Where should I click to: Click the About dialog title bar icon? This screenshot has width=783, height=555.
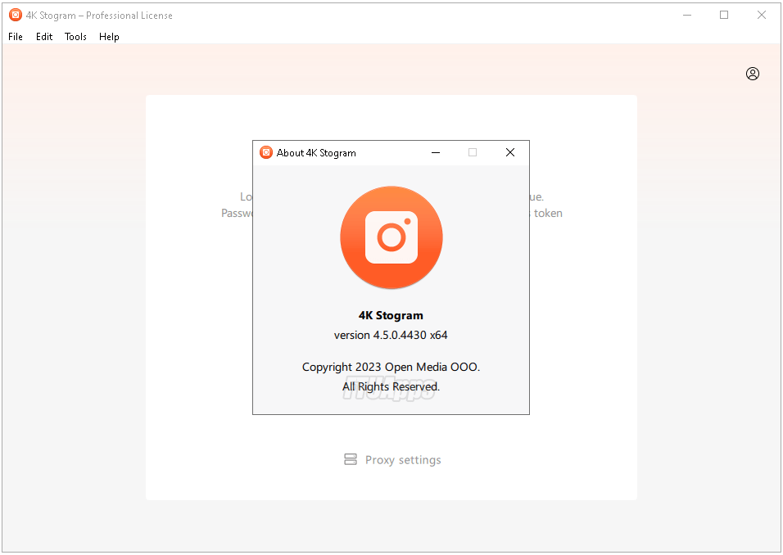(266, 152)
